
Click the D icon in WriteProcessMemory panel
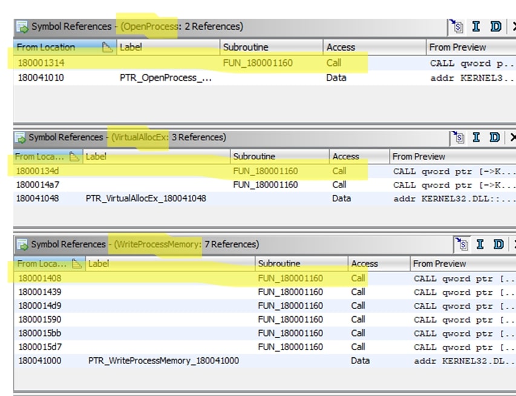(x=498, y=244)
